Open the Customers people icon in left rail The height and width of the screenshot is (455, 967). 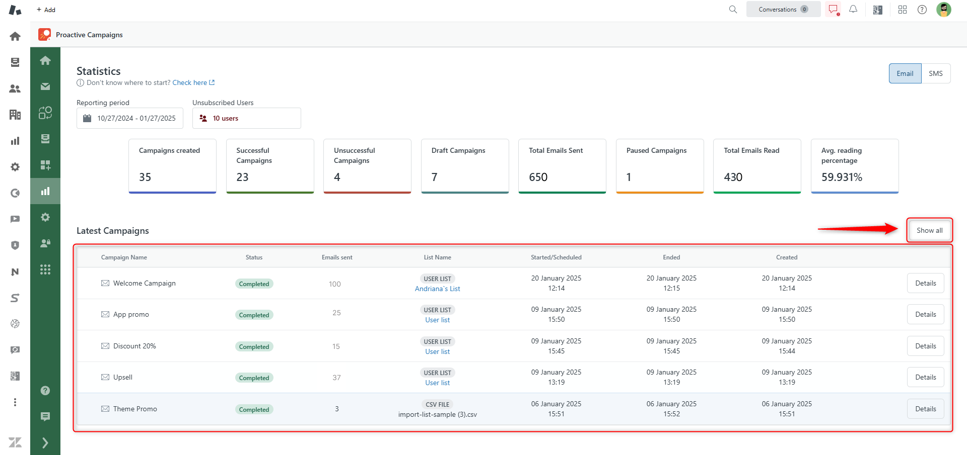tap(15, 88)
